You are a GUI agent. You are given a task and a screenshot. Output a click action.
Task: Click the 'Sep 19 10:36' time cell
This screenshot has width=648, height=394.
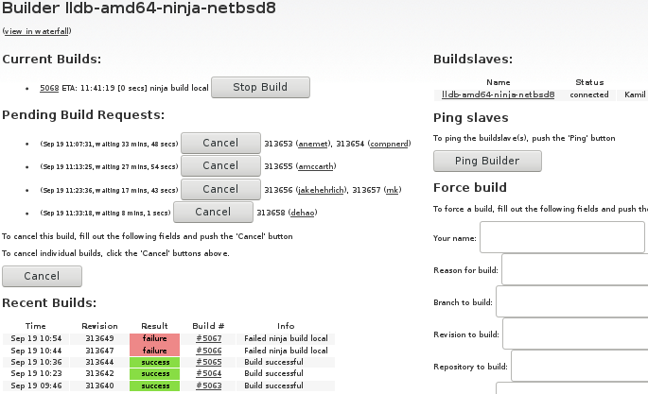click(x=36, y=362)
